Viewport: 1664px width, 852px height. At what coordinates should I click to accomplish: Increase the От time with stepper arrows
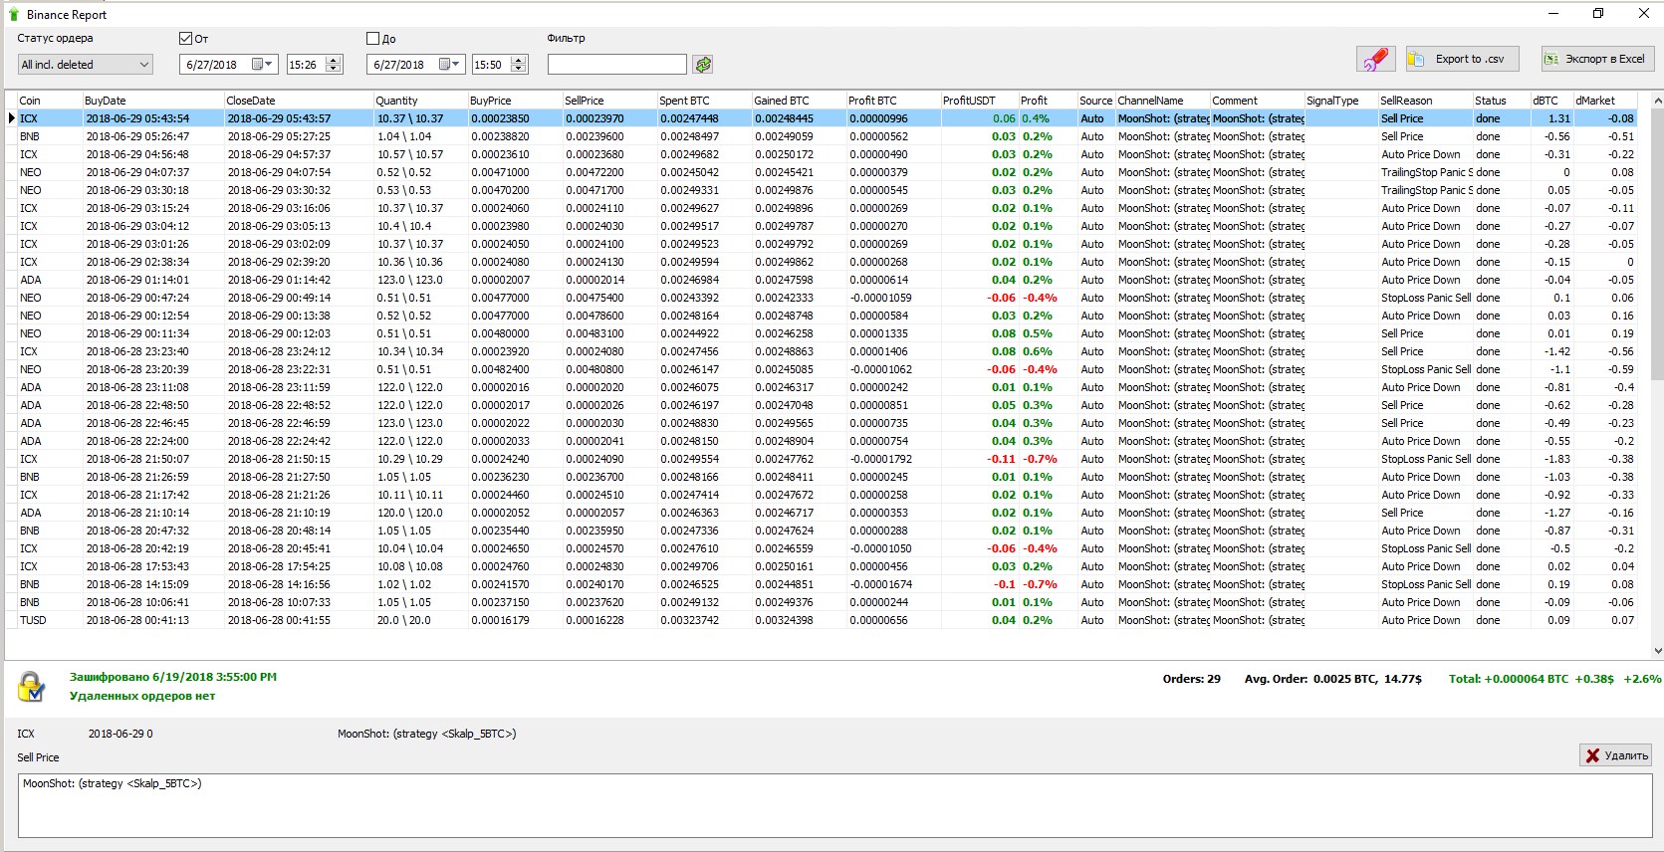point(334,60)
